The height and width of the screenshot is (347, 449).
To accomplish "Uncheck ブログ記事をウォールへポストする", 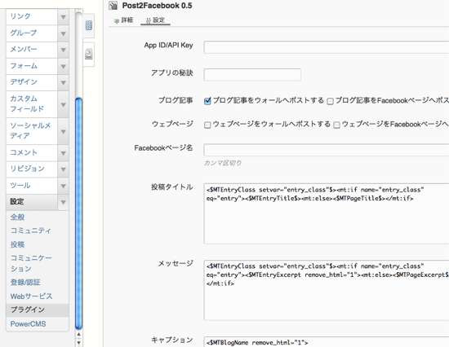I will click(207, 101).
